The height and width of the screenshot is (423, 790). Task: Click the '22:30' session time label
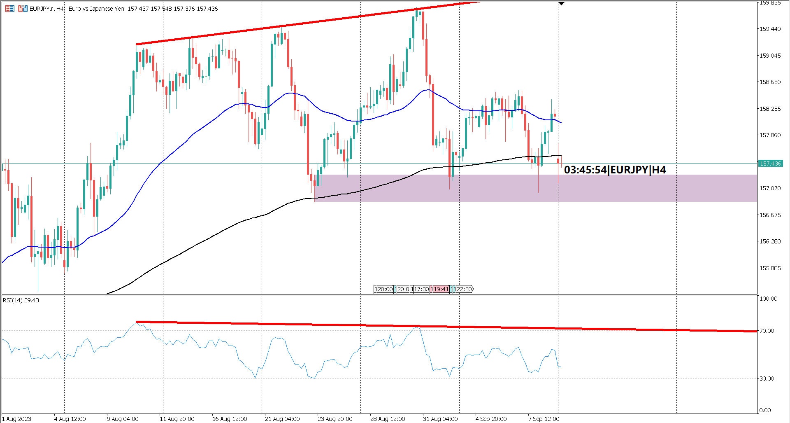coord(464,289)
